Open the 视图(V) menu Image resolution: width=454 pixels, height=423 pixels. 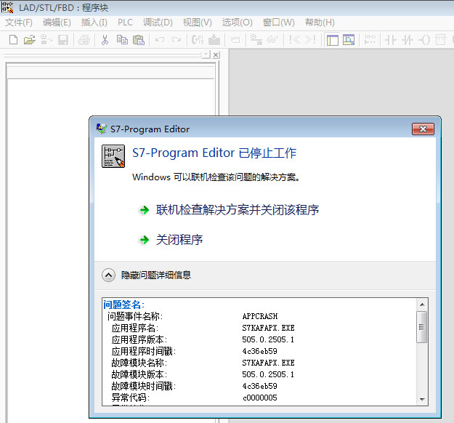[x=197, y=23]
